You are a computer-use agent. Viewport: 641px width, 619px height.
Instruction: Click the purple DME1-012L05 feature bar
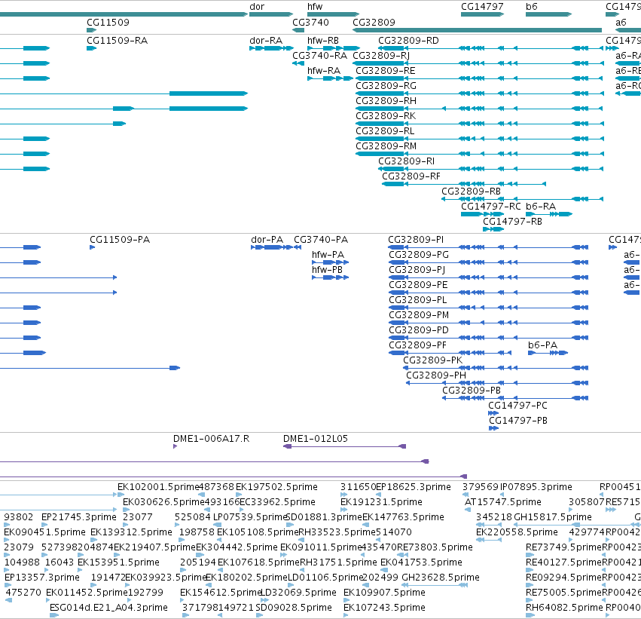click(345, 446)
